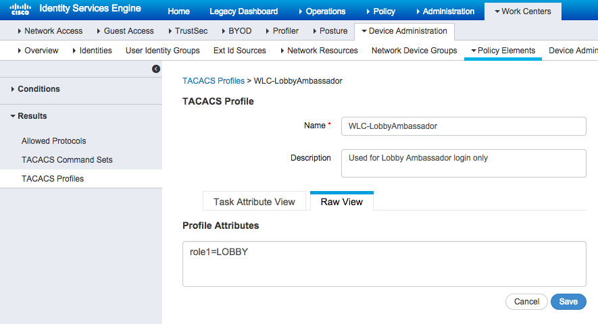598x324 pixels.
Task: Expand the Administration menu
Action: [445, 11]
